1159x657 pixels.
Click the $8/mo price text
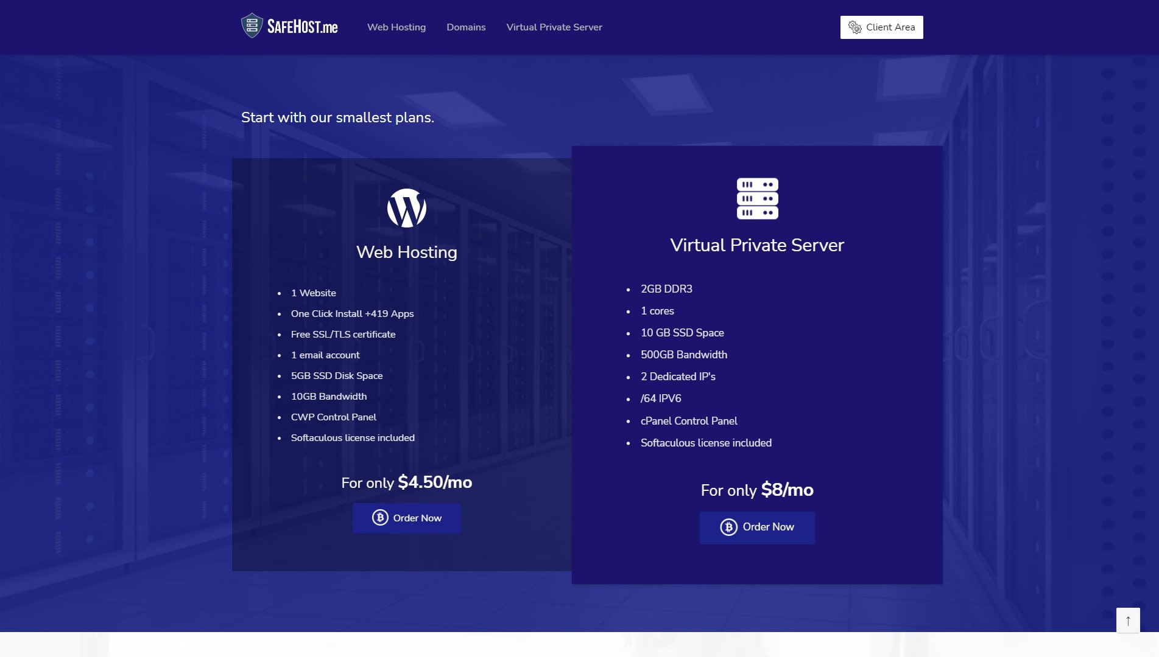coord(787,490)
